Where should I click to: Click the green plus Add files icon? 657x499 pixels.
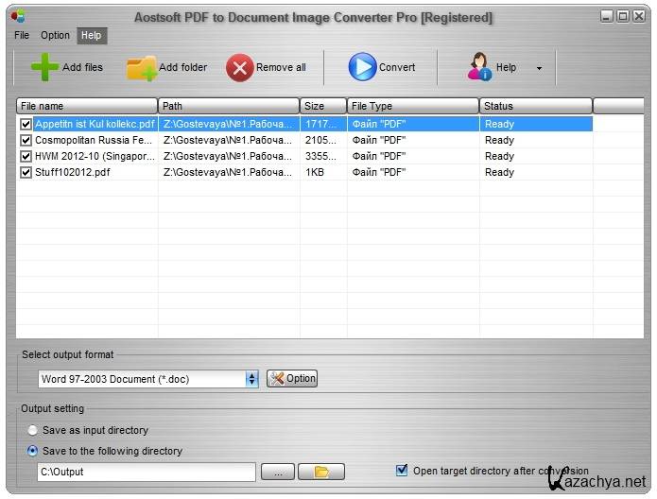click(44, 67)
